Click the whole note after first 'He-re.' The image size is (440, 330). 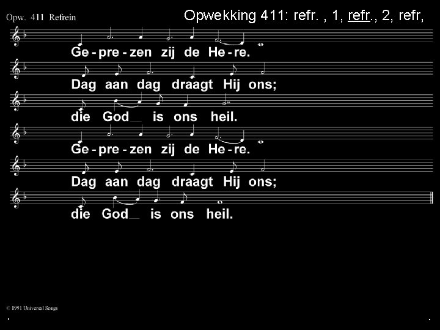(x=261, y=45)
